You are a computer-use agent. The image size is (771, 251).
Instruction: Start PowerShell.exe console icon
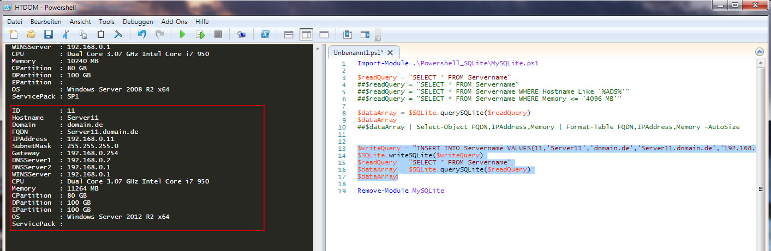[x=265, y=34]
